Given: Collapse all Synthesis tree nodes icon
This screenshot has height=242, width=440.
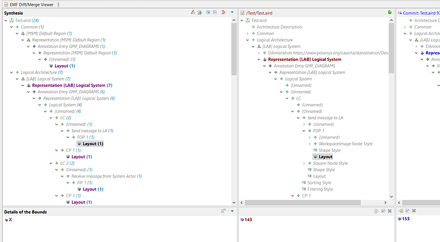Looking at the screenshot, I should [x=215, y=12].
